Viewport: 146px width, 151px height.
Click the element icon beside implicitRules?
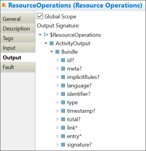(63, 77)
